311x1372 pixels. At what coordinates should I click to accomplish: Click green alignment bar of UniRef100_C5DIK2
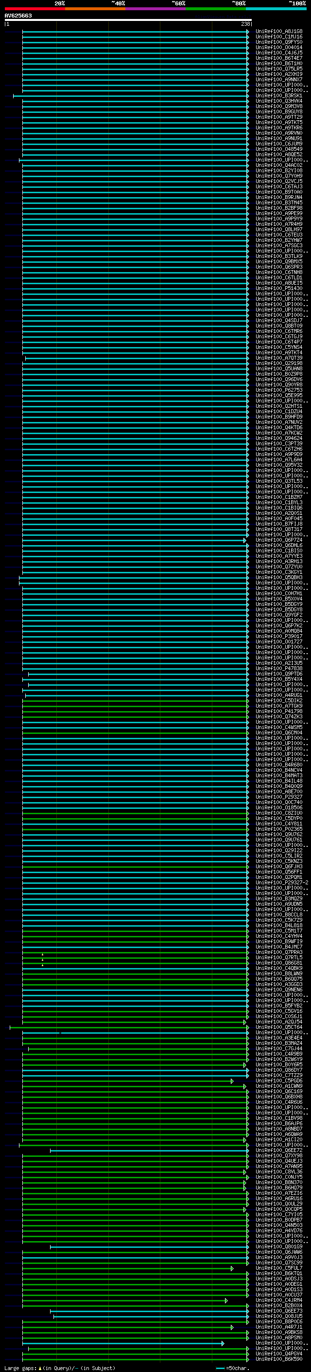[136, 700]
